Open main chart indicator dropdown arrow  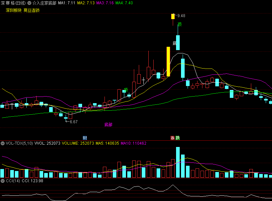29,3
